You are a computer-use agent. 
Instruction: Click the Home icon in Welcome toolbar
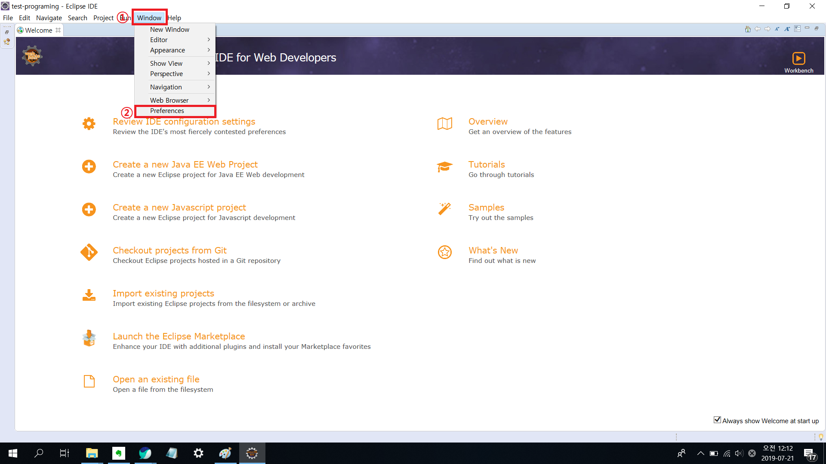click(748, 29)
